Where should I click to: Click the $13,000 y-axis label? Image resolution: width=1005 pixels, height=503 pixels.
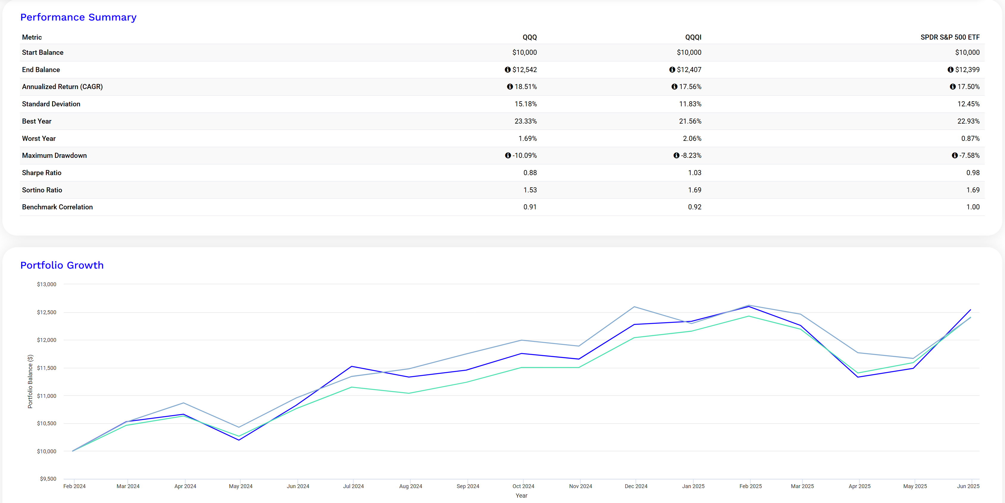[46, 284]
